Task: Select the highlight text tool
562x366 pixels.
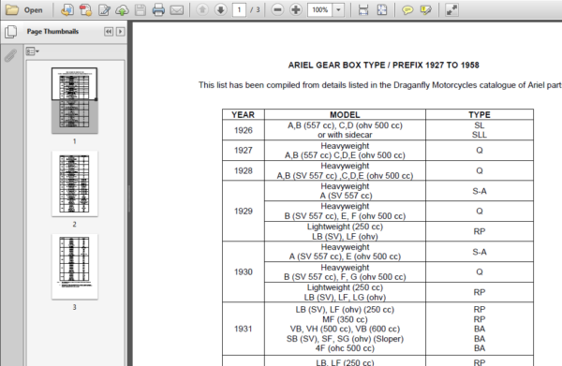Action: click(426, 10)
